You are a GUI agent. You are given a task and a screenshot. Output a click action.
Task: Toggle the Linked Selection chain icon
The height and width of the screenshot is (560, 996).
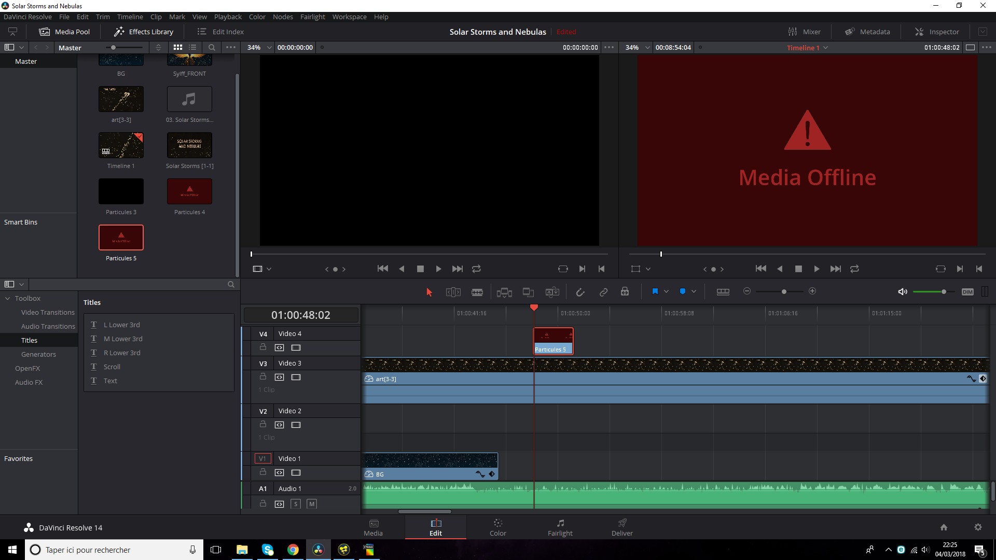[603, 292]
